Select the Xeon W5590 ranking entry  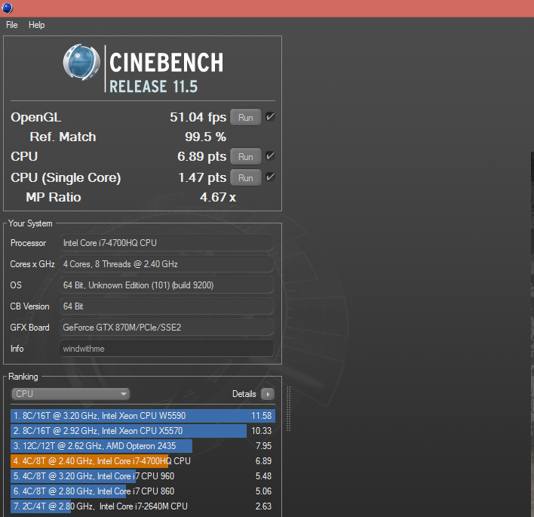click(x=143, y=416)
